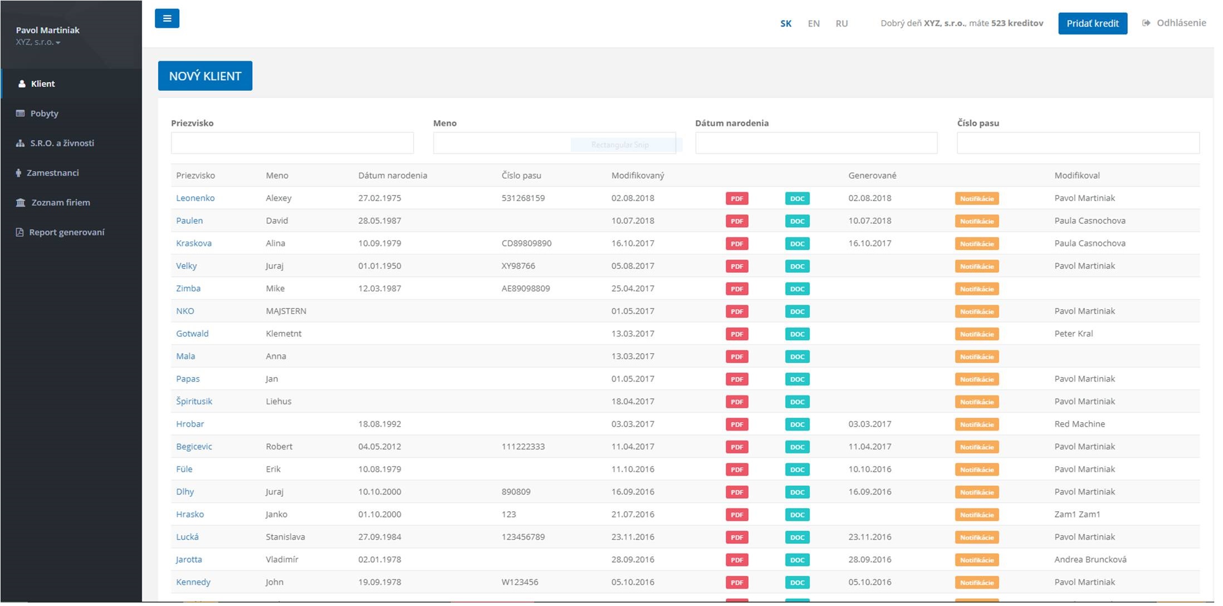Expand the XYZ, s.r.o. company dropdown
Image resolution: width=1223 pixels, height=606 pixels.
coord(38,42)
